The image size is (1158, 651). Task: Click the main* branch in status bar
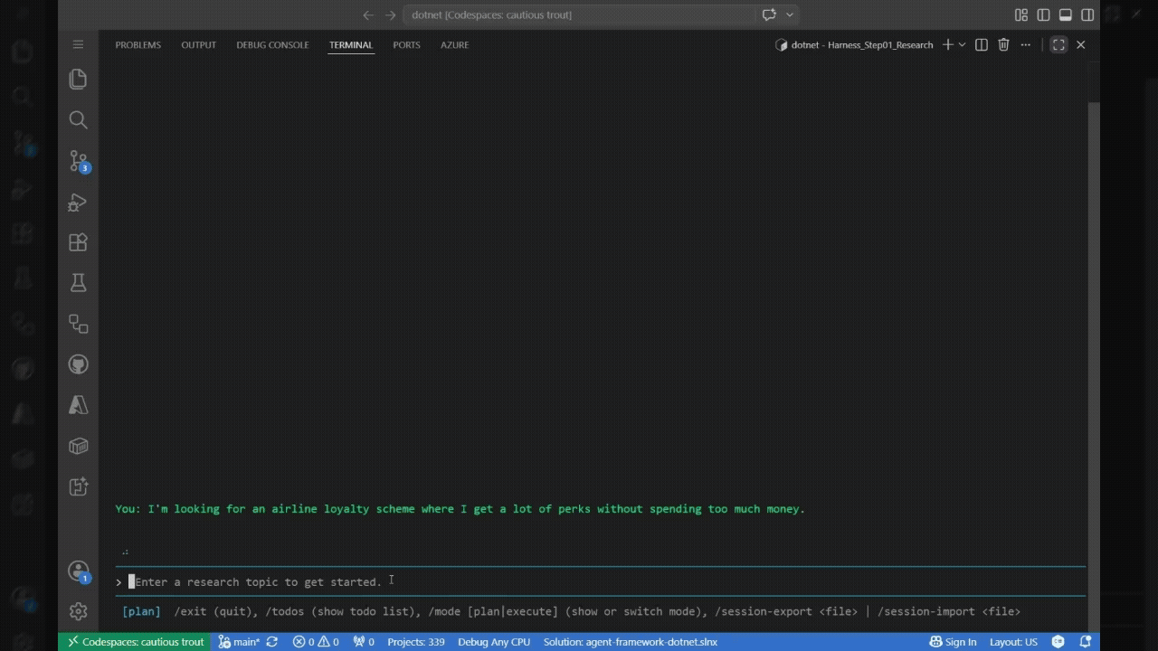coord(239,642)
